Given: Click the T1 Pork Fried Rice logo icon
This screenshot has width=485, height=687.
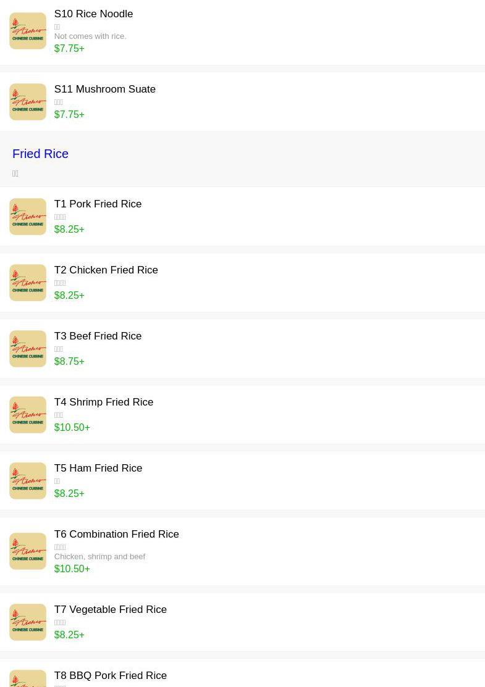Looking at the screenshot, I should point(28,217).
